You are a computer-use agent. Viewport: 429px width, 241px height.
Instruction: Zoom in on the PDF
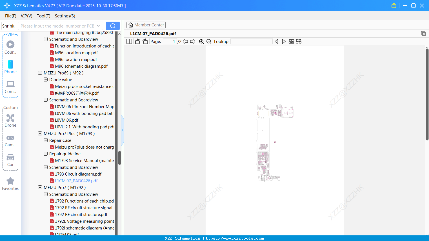click(x=201, y=41)
